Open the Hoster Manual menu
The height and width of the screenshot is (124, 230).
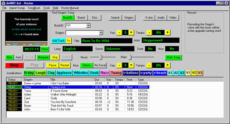coord(70,8)
